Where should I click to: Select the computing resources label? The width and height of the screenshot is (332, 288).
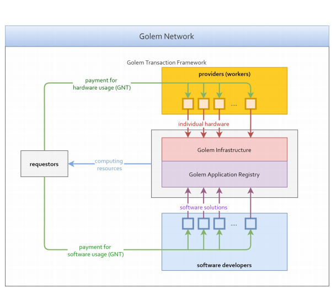pyautogui.click(x=109, y=165)
